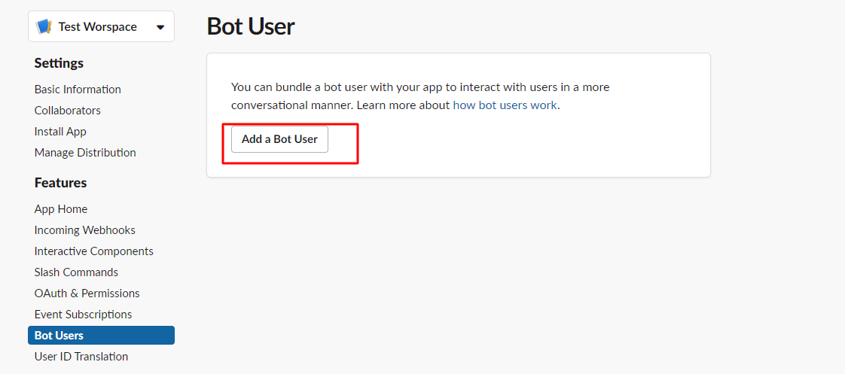Open OAuth & Permissions page

pos(87,293)
